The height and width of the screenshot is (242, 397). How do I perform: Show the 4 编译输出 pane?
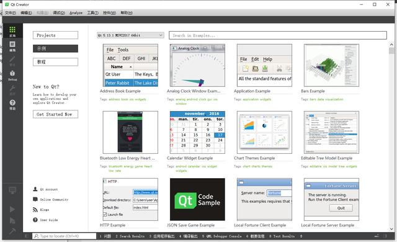(x=188, y=236)
